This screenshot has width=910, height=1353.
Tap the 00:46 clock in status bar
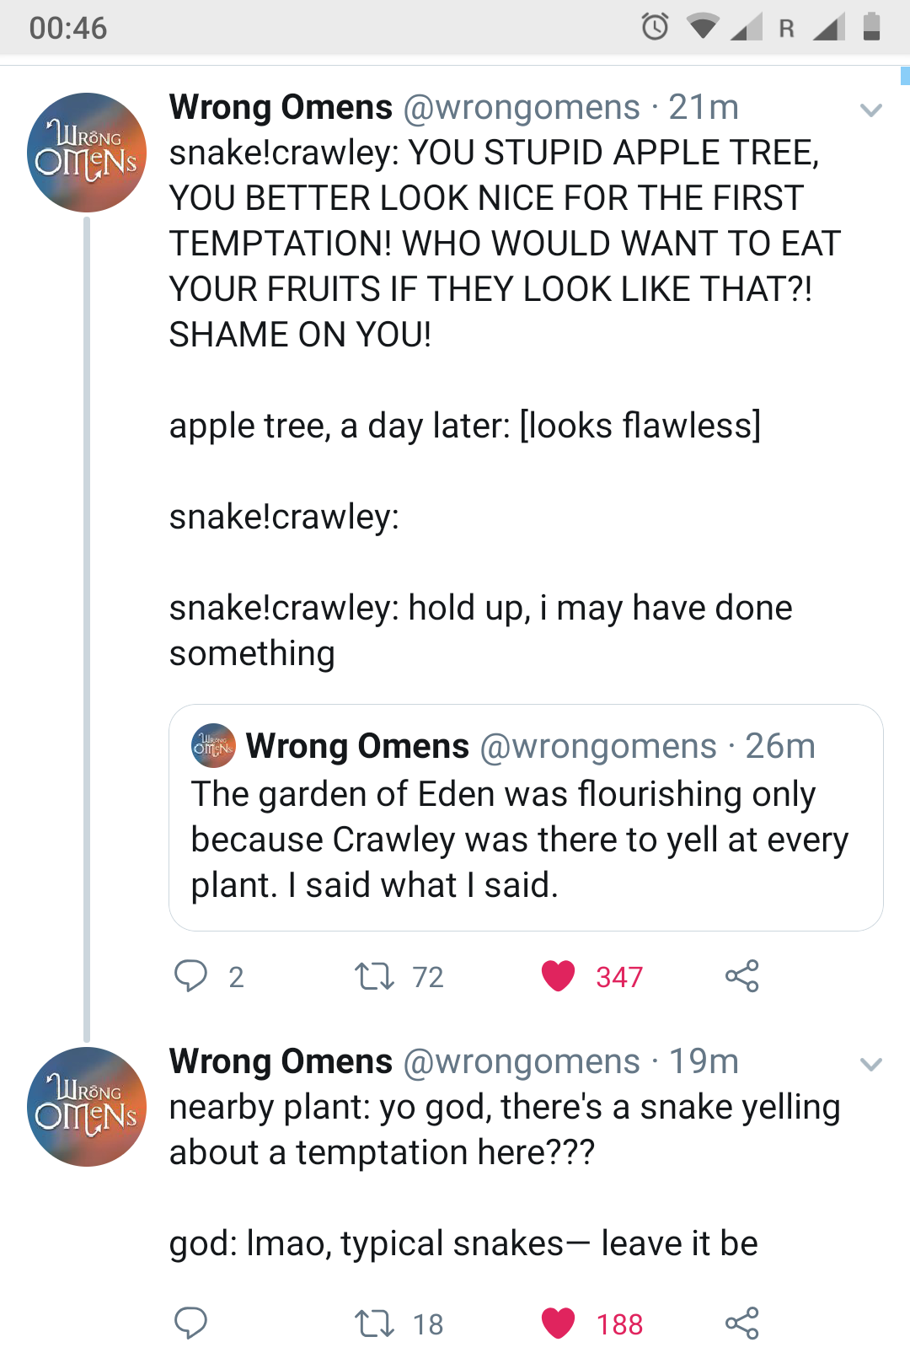coord(68,28)
